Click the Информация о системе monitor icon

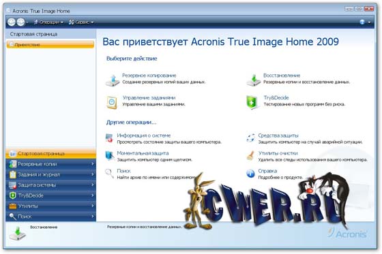click(109, 138)
